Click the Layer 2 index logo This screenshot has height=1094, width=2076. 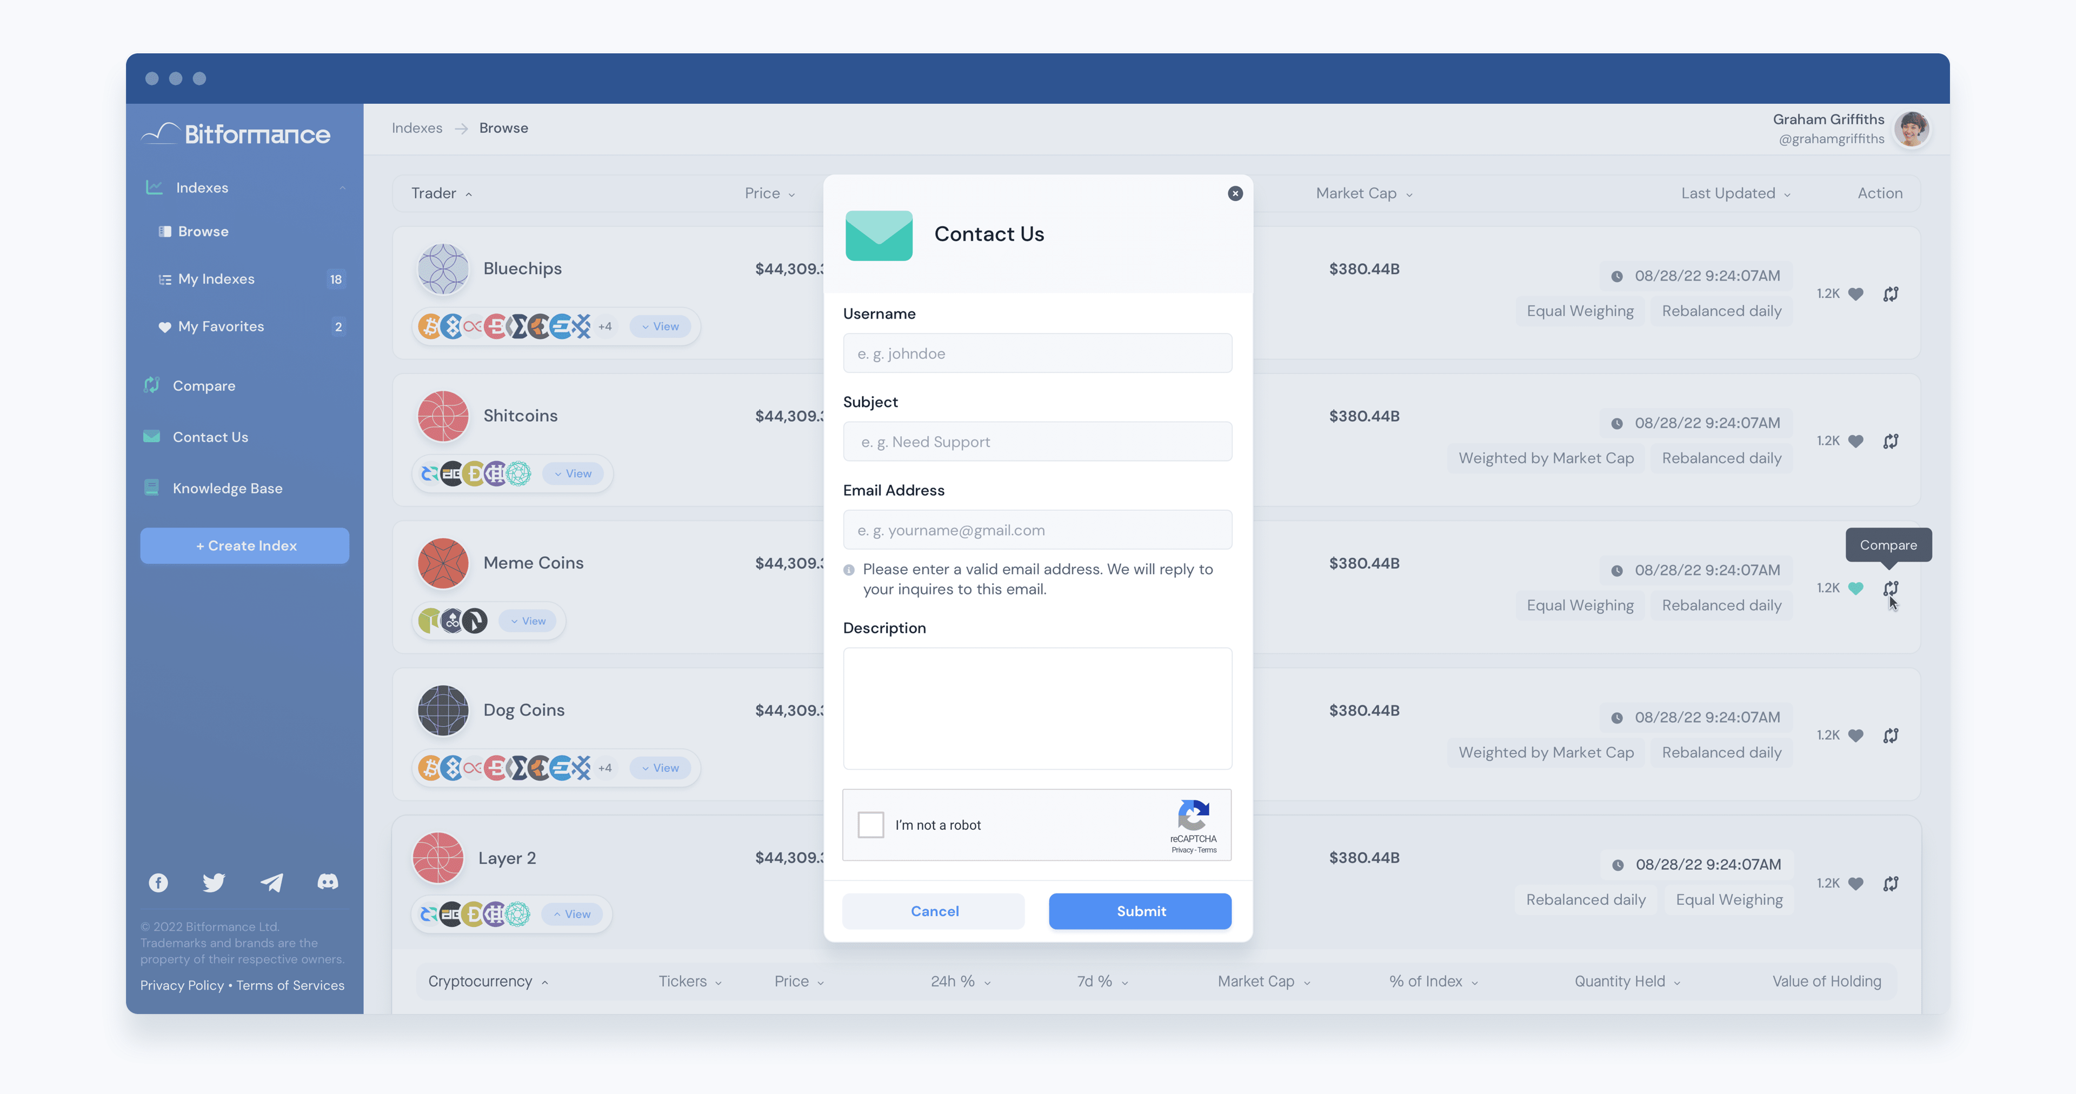[437, 858]
